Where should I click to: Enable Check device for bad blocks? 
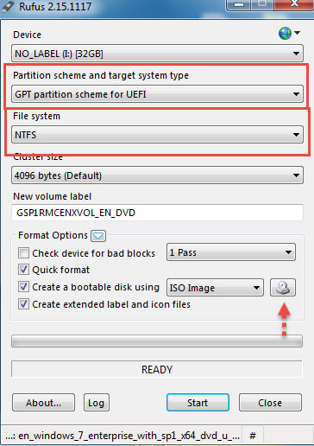[x=23, y=253]
